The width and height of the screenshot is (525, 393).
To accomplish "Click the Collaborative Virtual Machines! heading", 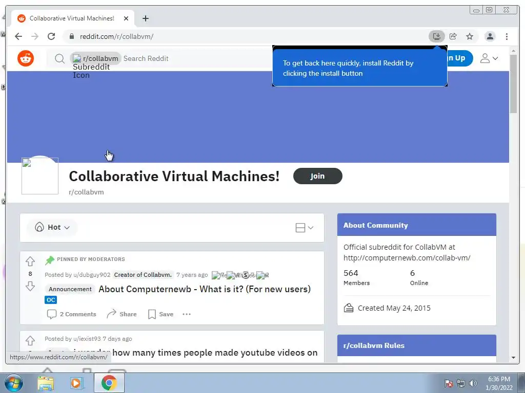I will tap(174, 176).
